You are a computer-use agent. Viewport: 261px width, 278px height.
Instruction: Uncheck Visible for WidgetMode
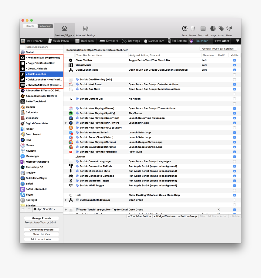pyautogui.click(x=234, y=65)
